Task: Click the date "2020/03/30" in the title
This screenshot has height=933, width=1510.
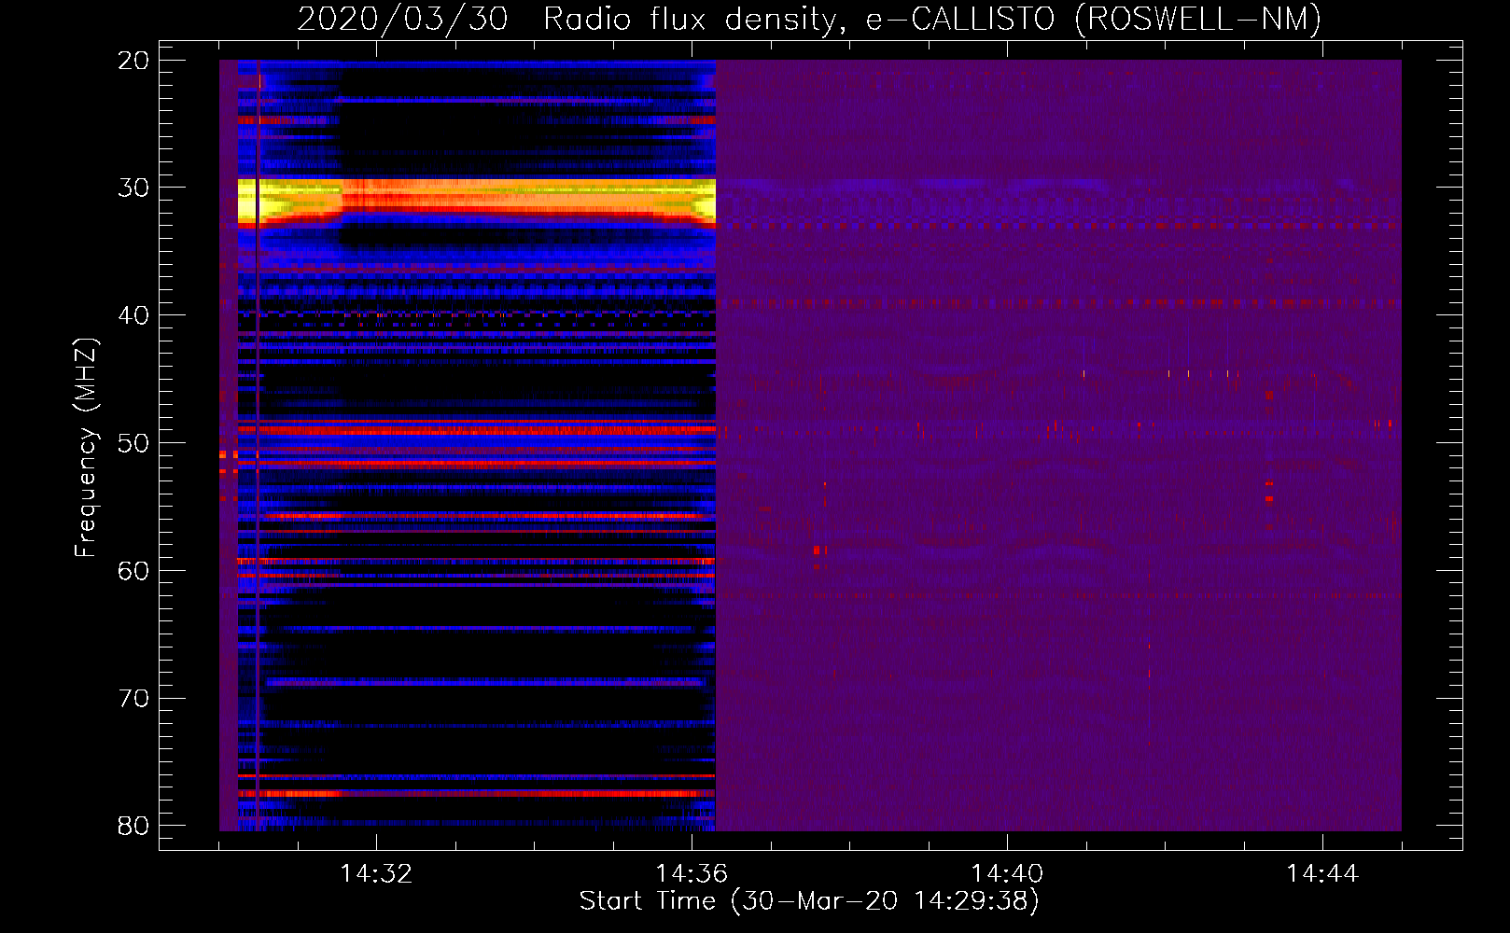Action: pyautogui.click(x=402, y=19)
